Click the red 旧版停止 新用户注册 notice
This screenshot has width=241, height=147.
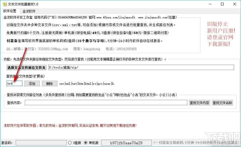click(x=221, y=34)
